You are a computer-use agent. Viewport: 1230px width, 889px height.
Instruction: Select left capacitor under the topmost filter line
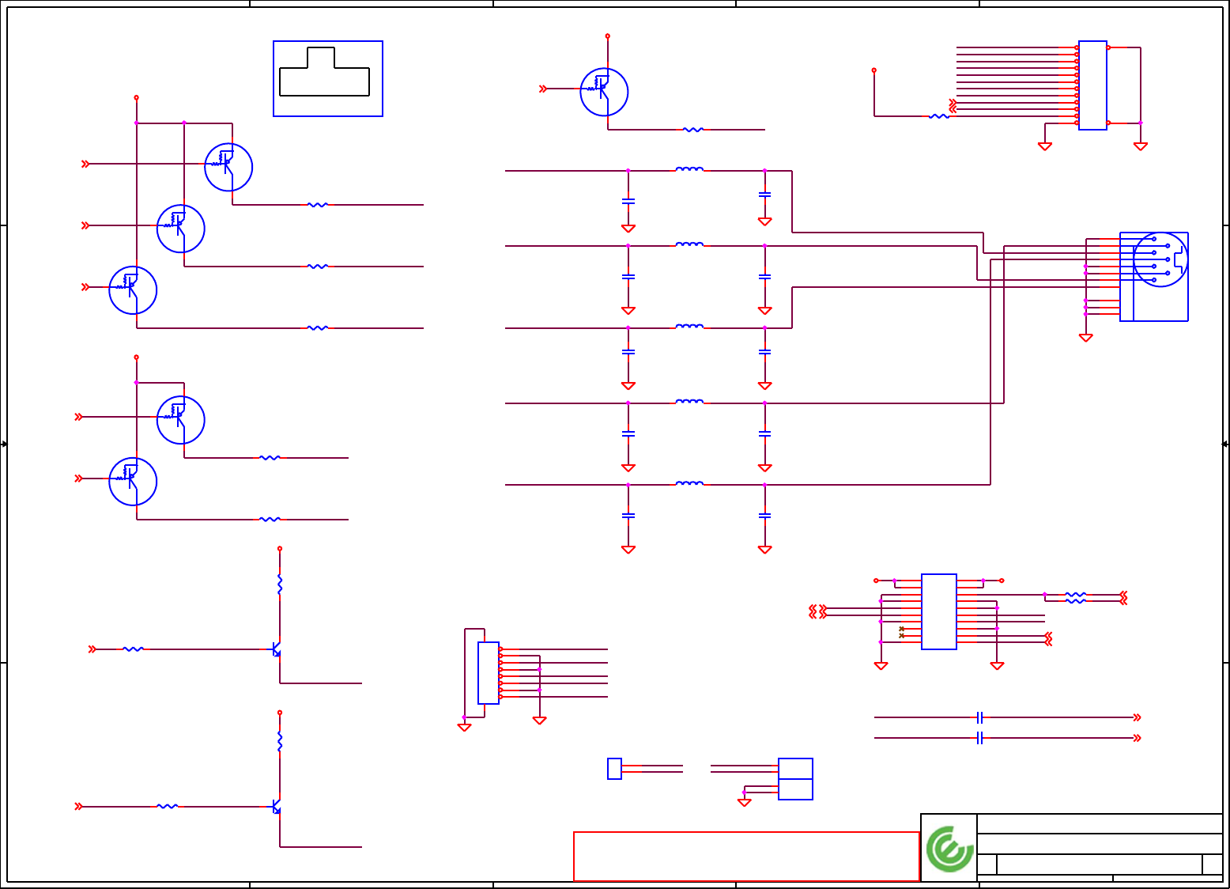pyautogui.click(x=628, y=202)
